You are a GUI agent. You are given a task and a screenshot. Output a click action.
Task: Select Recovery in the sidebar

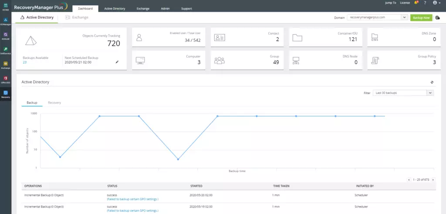point(6,94)
